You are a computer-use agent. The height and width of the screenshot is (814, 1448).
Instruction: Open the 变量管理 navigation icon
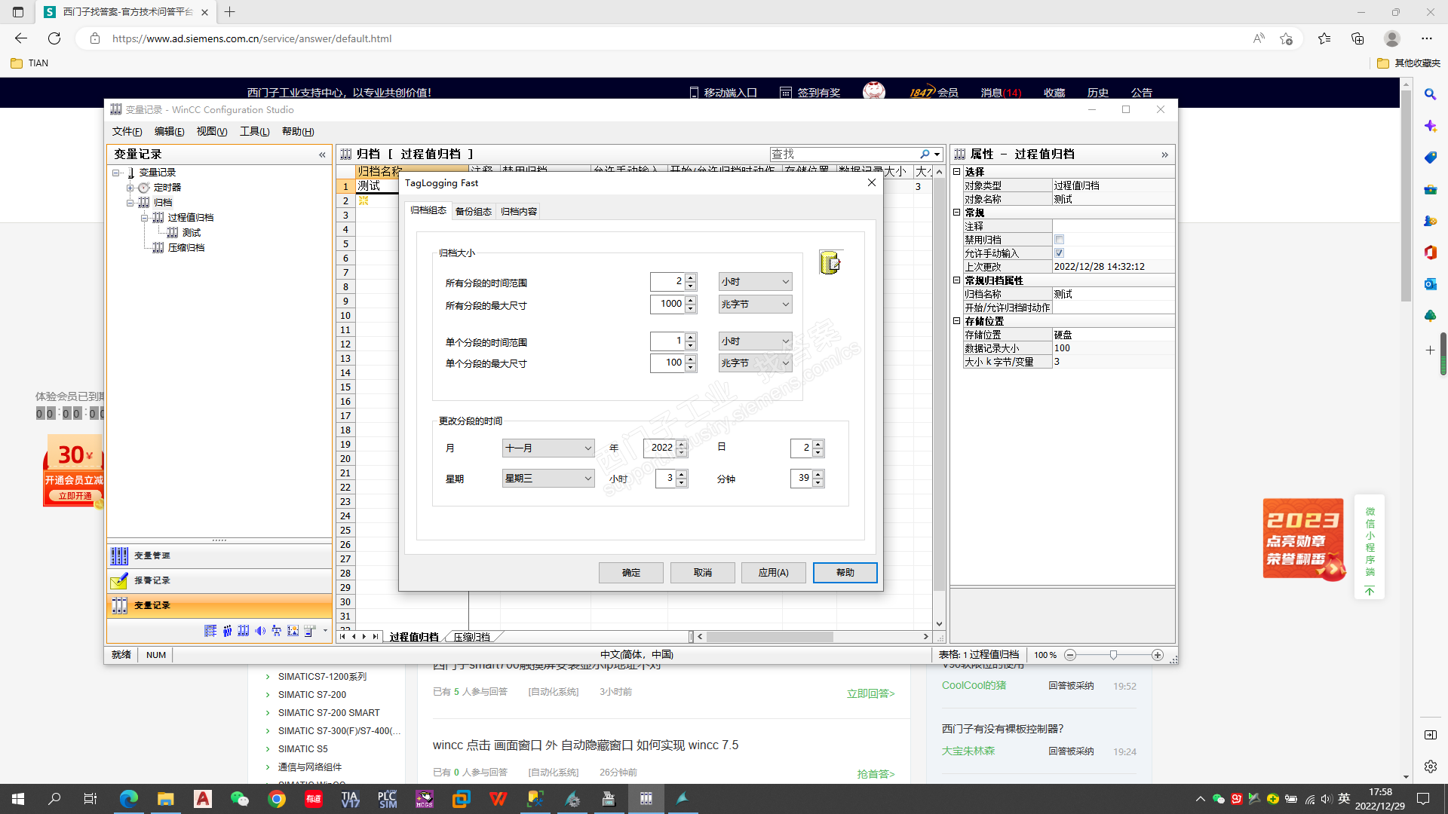click(x=119, y=556)
